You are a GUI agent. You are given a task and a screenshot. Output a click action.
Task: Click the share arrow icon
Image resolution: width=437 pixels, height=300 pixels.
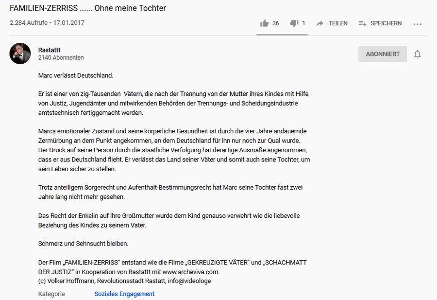[319, 23]
